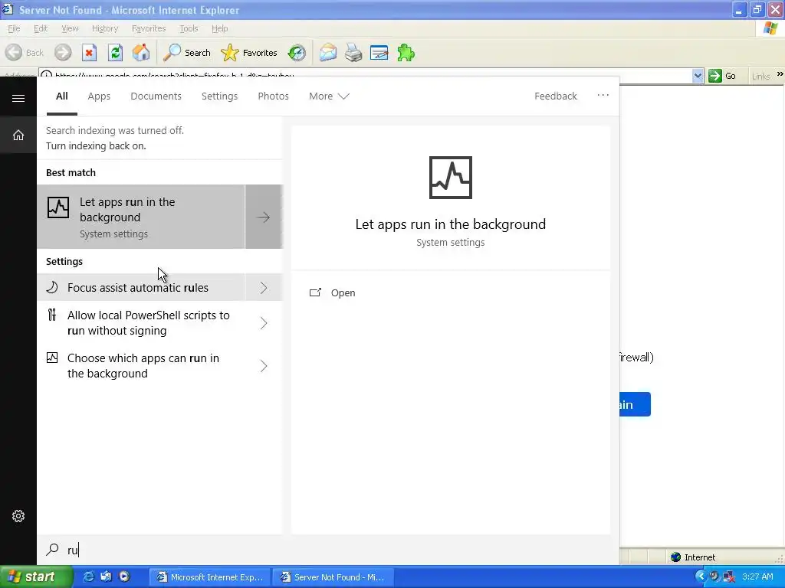Click the taskbar clock showing 3:27 AM
785x588 pixels.
(757, 577)
